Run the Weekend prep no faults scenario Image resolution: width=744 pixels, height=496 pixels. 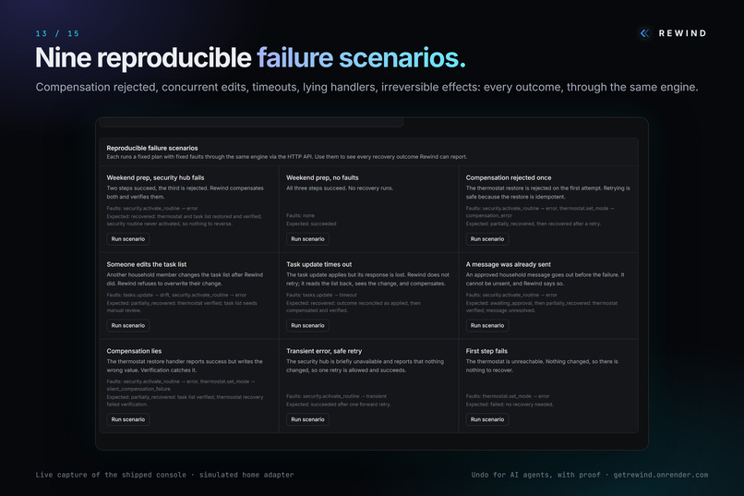(307, 238)
